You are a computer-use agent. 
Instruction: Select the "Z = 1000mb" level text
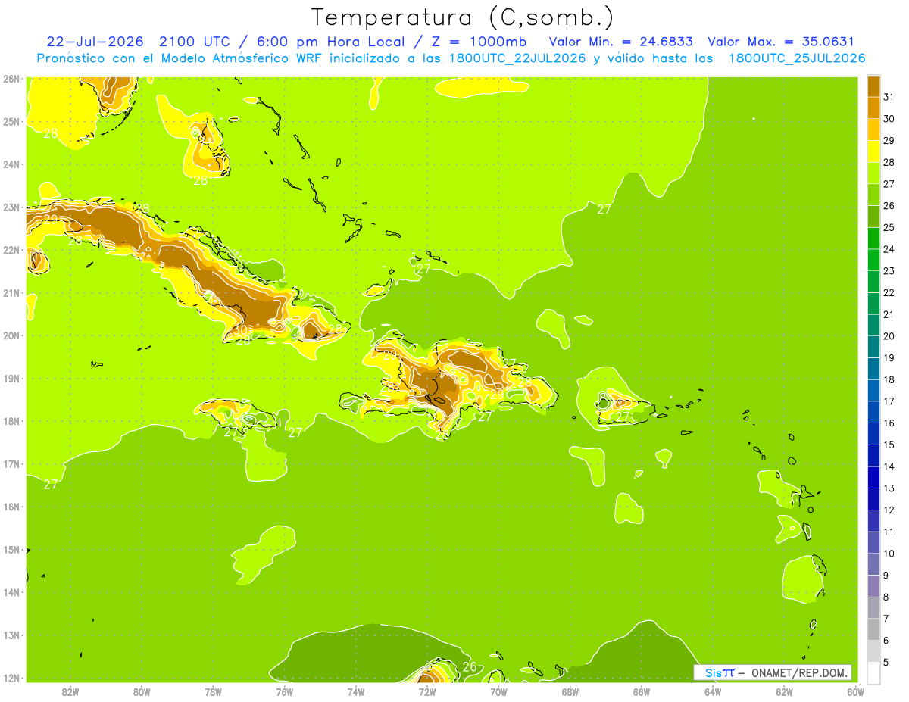(x=479, y=42)
